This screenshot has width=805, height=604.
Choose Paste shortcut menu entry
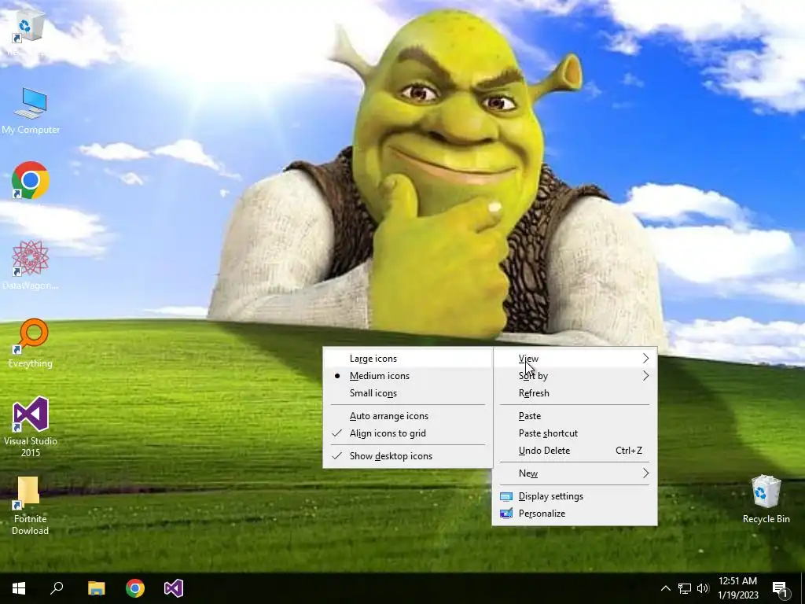pos(575,433)
